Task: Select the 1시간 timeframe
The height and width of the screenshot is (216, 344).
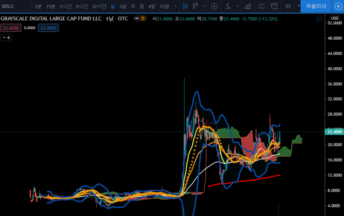Action: [x=66, y=6]
